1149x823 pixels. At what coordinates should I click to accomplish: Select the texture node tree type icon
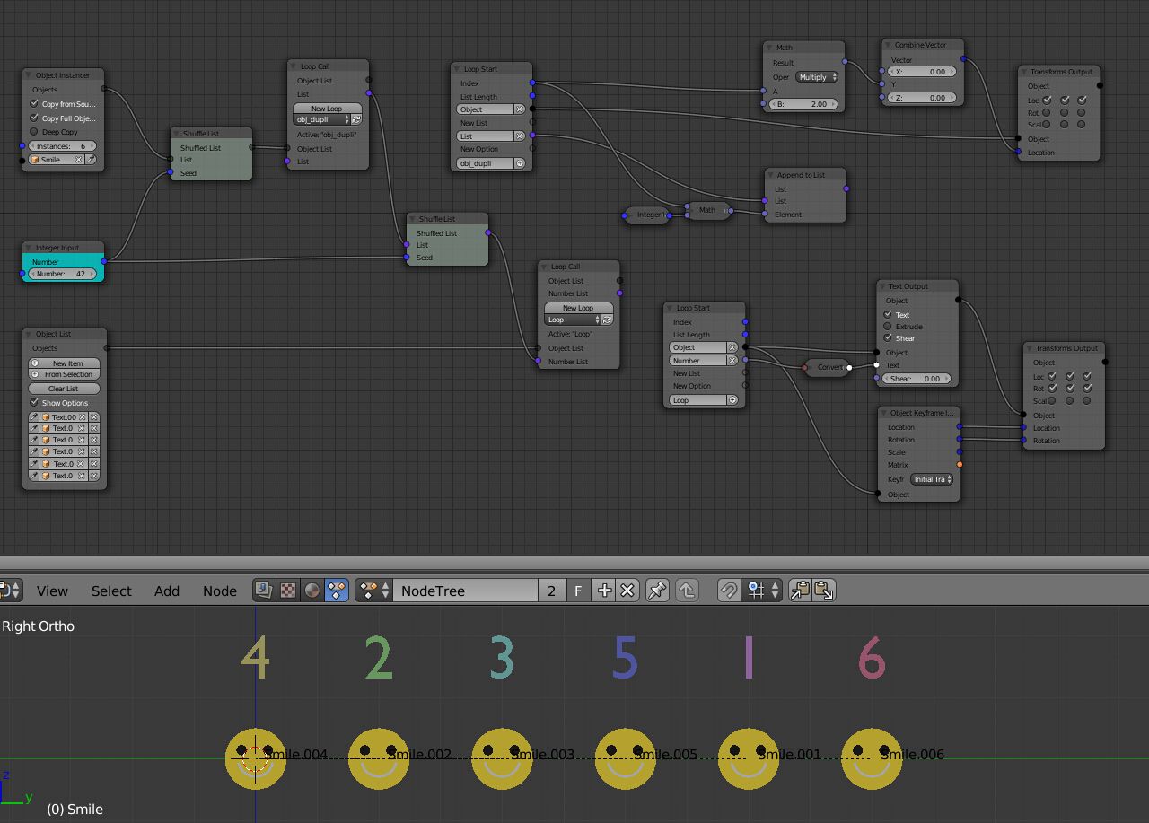288,591
